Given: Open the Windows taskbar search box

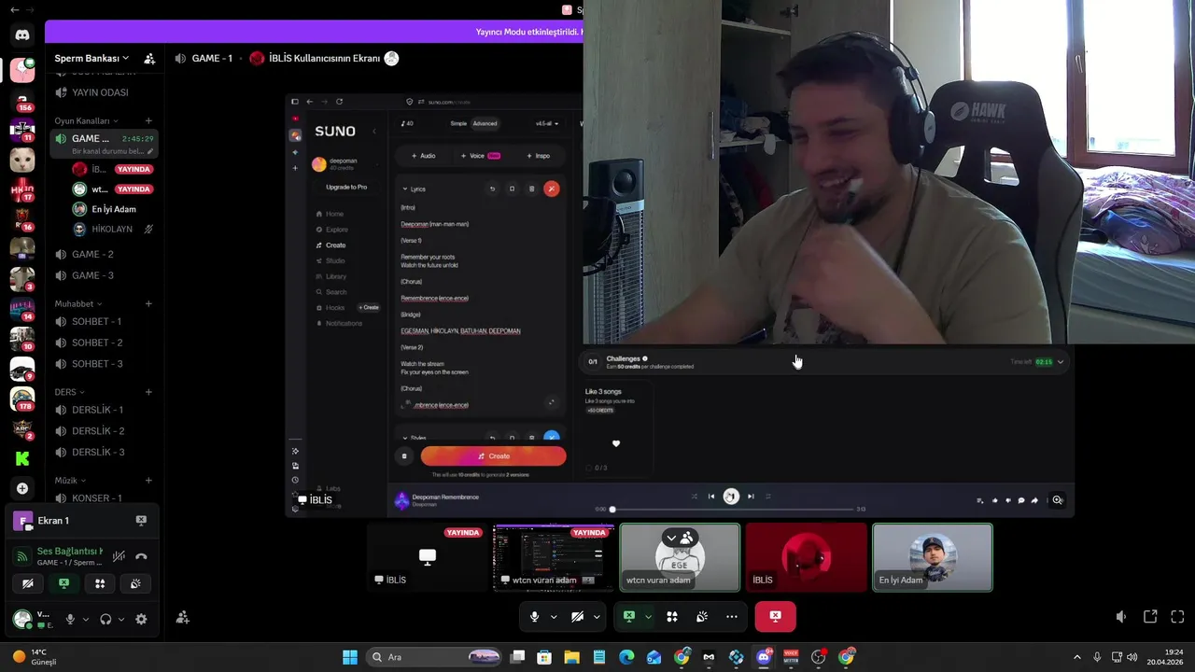Looking at the screenshot, I should coord(434,657).
